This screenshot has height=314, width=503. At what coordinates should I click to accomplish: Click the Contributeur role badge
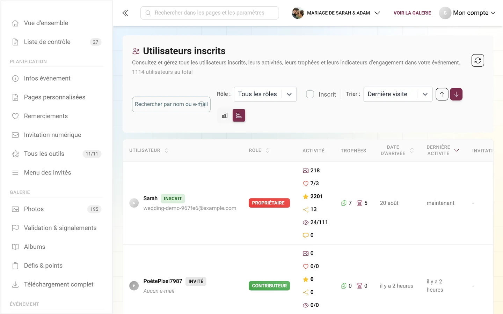click(x=269, y=286)
